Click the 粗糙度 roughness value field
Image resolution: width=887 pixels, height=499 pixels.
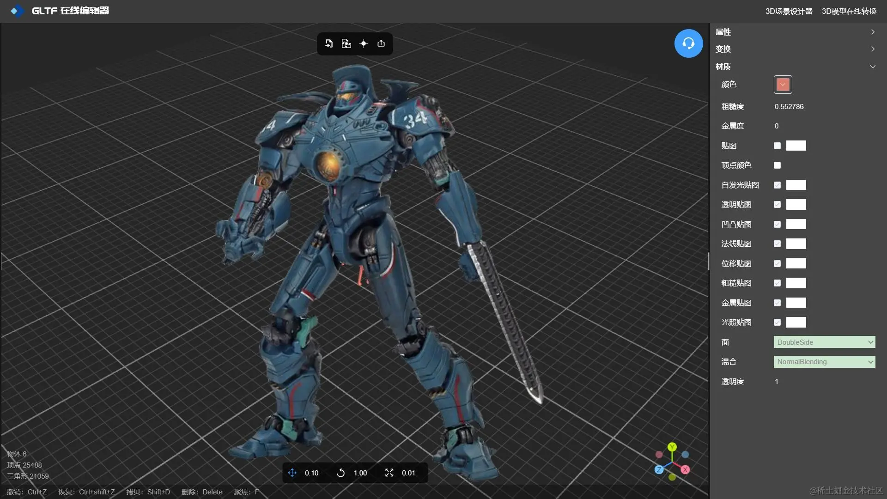789,107
